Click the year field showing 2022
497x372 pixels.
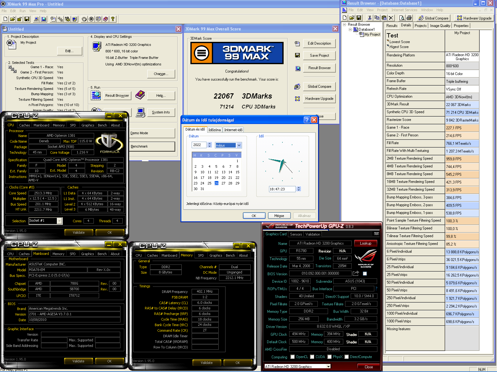point(199,145)
